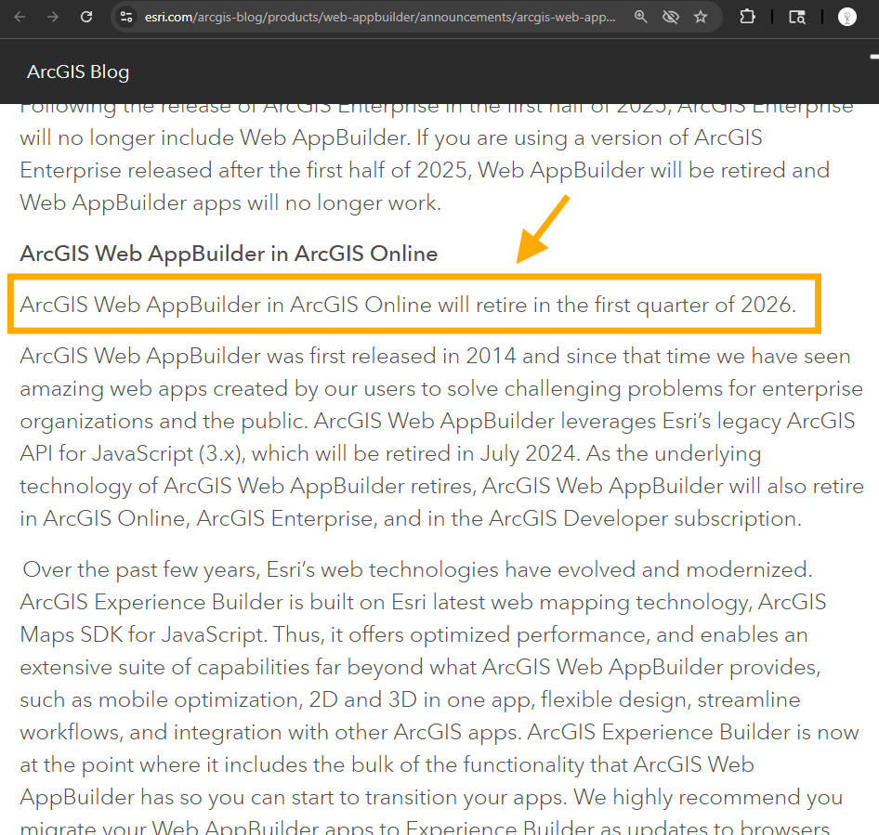The image size is (879, 835).
Task: Bookmark this page with the star icon
Action: (x=701, y=17)
